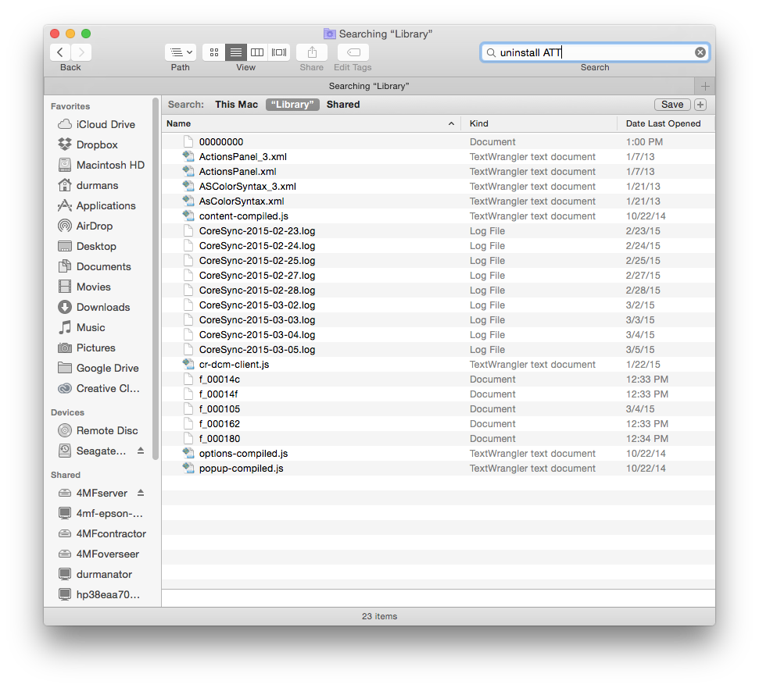Select file 00000000
This screenshot has width=759, height=688.
438,141
